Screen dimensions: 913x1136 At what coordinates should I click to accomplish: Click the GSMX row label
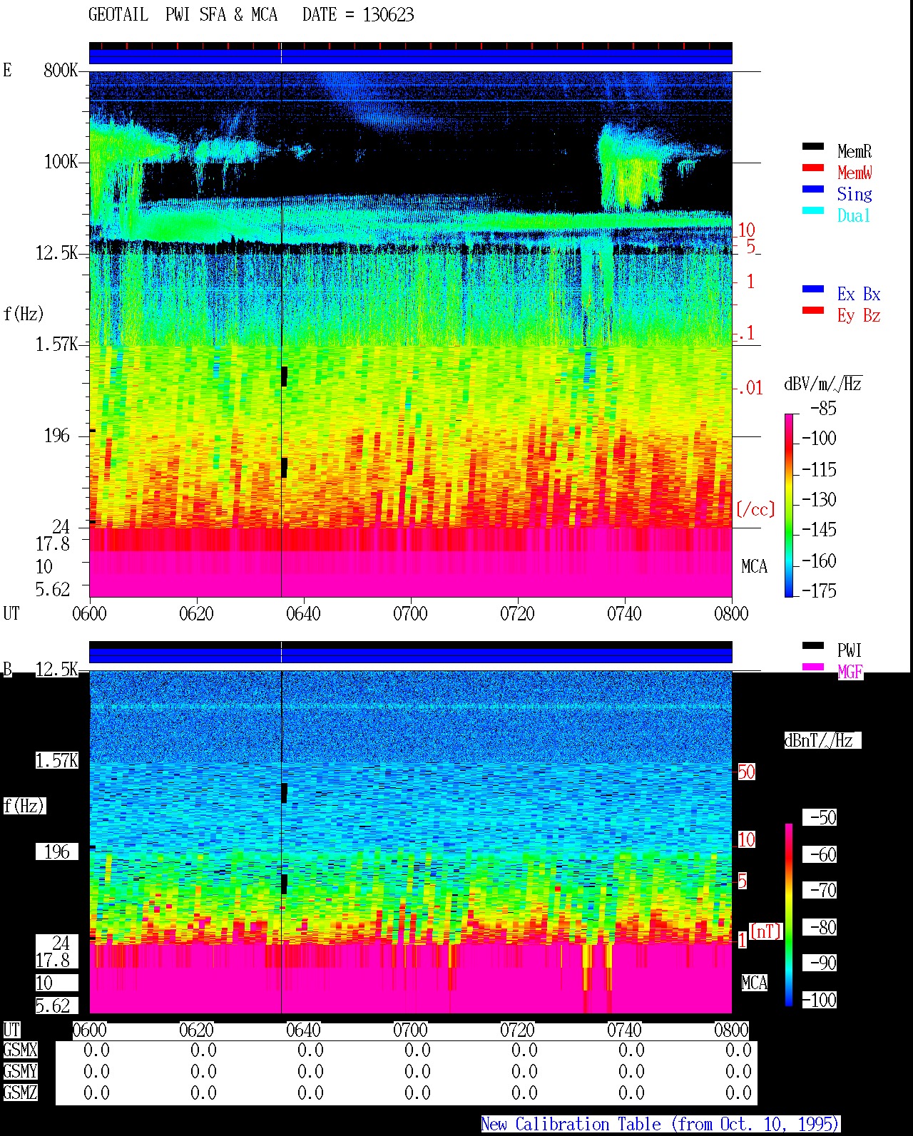point(20,1050)
